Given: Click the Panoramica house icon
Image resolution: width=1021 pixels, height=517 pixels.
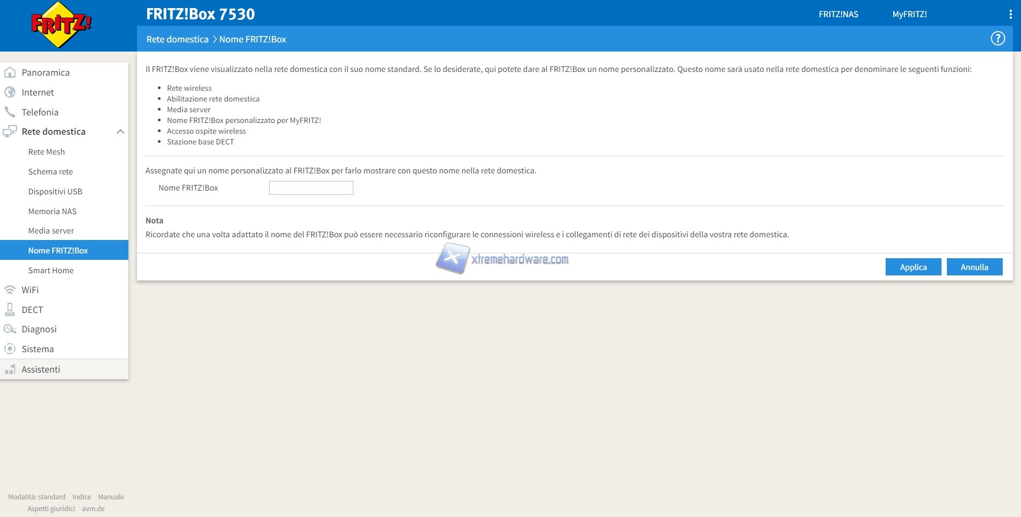Looking at the screenshot, I should coord(10,72).
